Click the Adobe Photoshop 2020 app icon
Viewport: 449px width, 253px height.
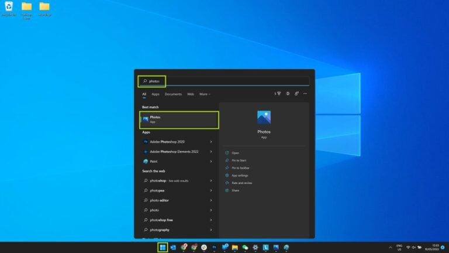[x=146, y=142]
